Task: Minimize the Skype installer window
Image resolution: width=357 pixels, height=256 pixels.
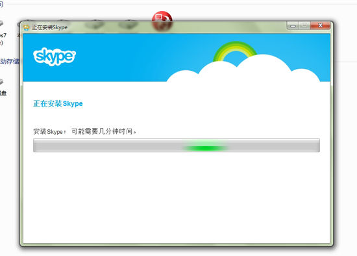Action: [x=293, y=25]
